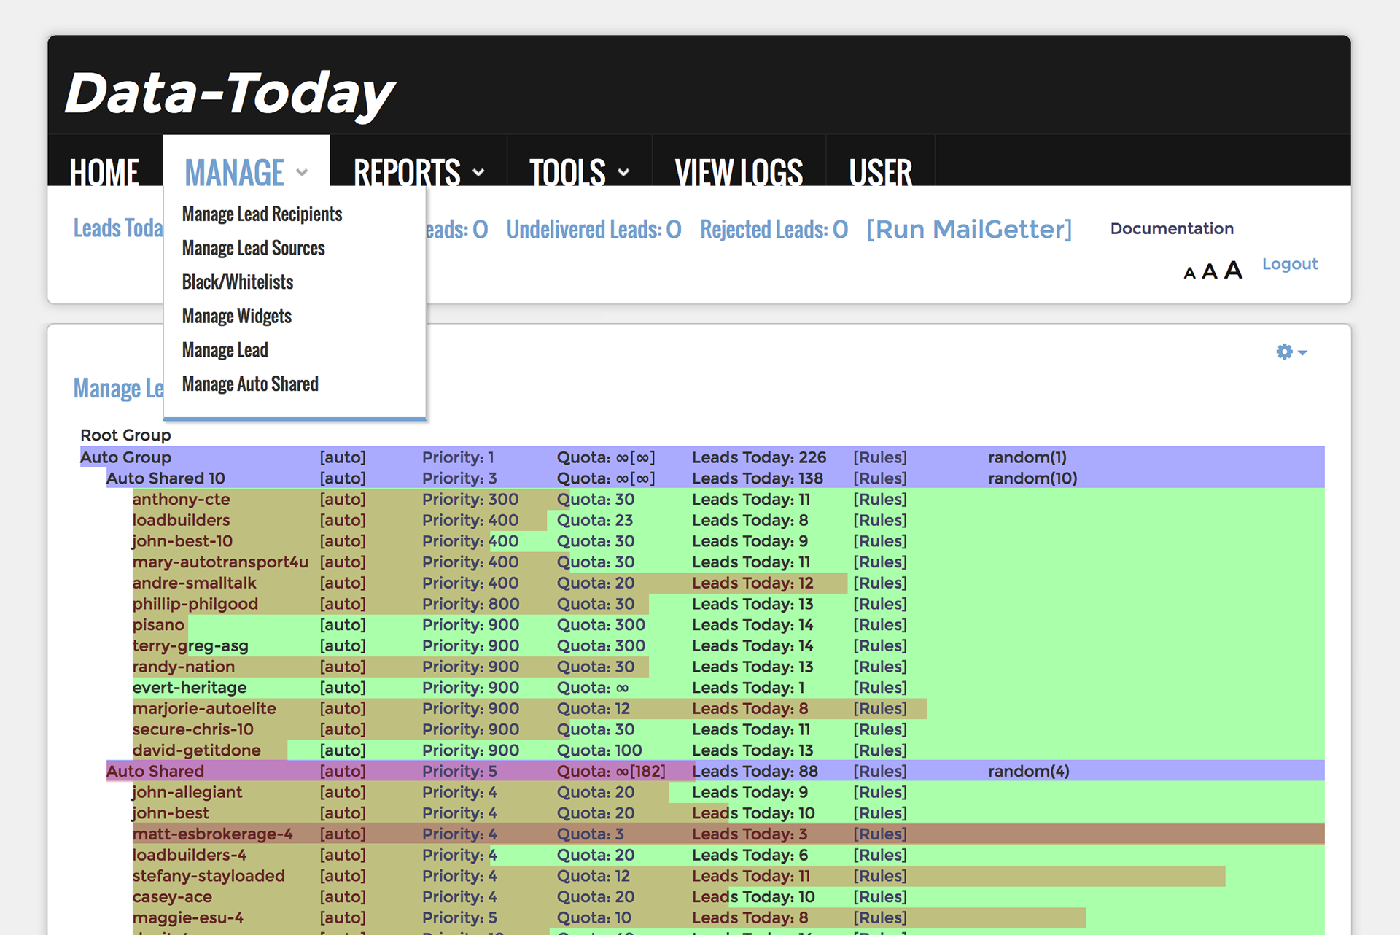Select Manage Auto Shared menu item

click(250, 384)
